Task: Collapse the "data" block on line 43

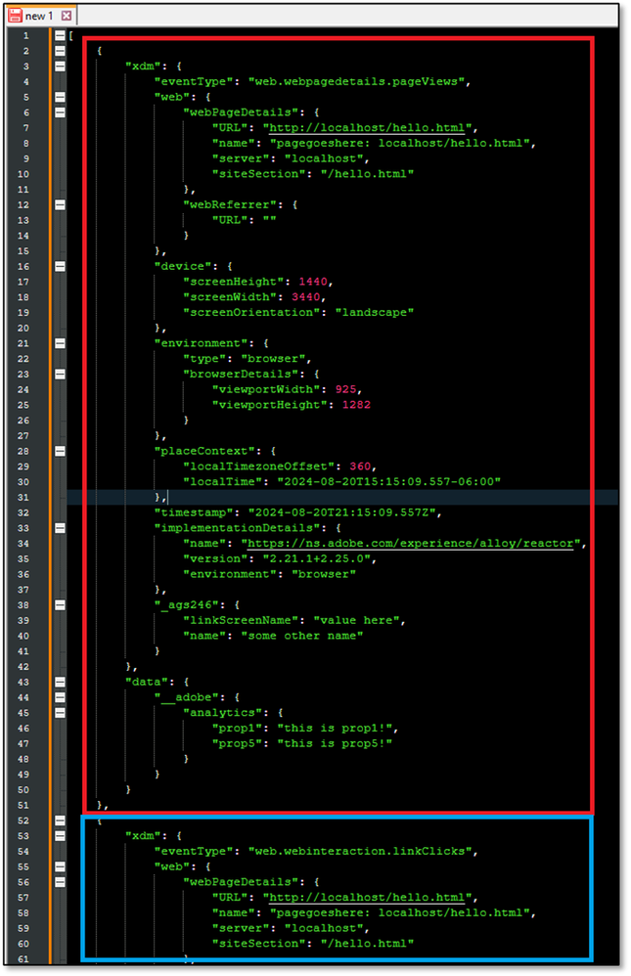Action: (60, 682)
